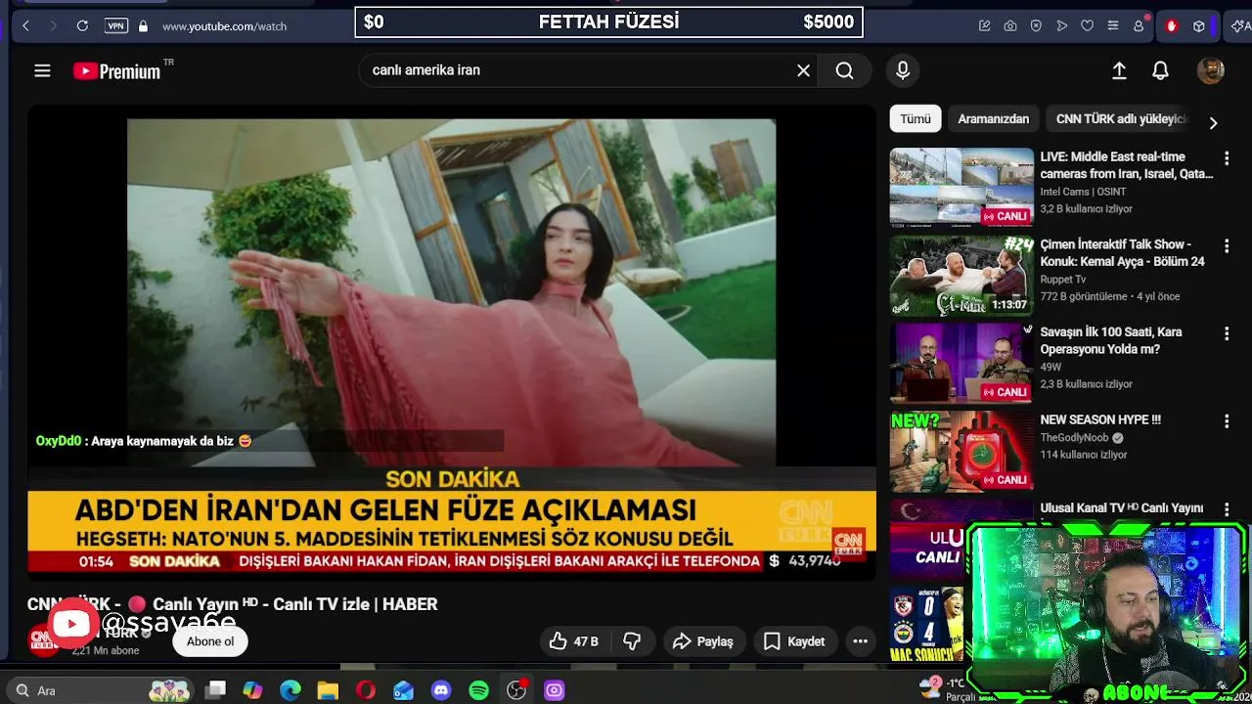Open Task View on the taskbar
This screenshot has height=704, width=1252.
click(216, 690)
